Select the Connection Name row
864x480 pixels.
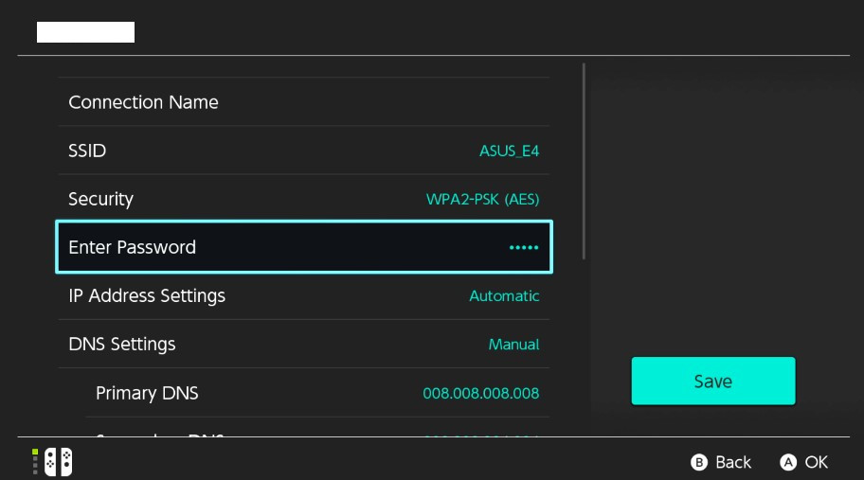click(x=303, y=102)
